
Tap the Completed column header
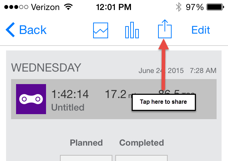tap(142, 143)
